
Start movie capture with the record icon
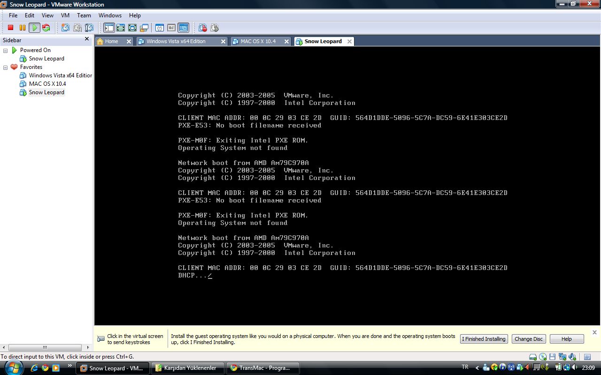(203, 28)
